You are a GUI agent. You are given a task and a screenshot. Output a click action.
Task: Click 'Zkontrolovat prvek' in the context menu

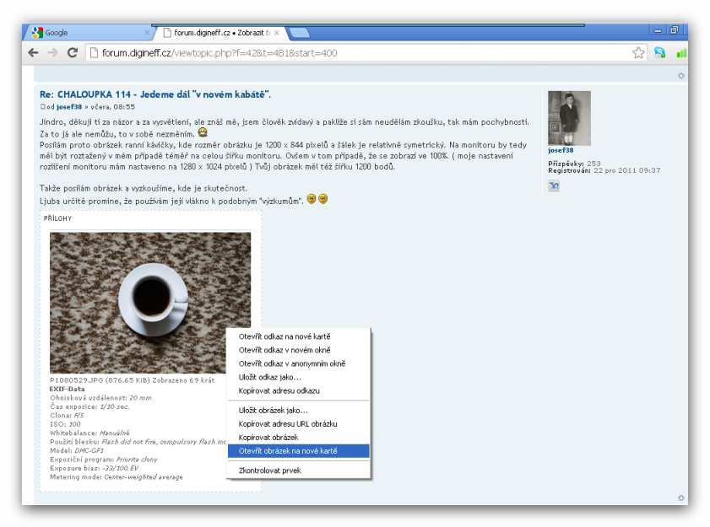click(268, 471)
